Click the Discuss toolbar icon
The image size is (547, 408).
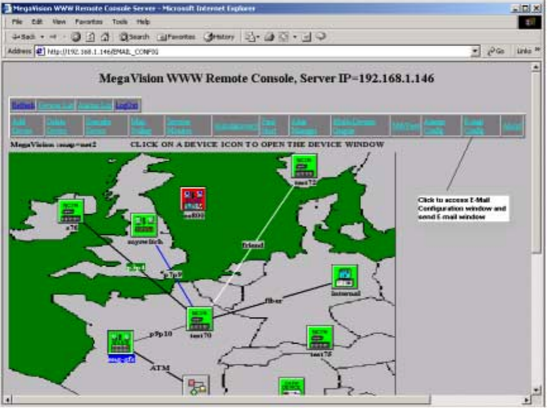pos(306,37)
